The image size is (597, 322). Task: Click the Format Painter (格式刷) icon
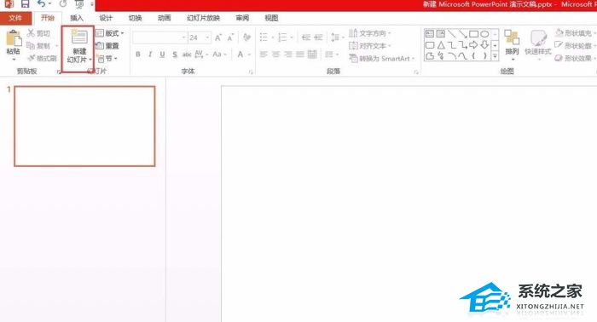click(x=32, y=58)
